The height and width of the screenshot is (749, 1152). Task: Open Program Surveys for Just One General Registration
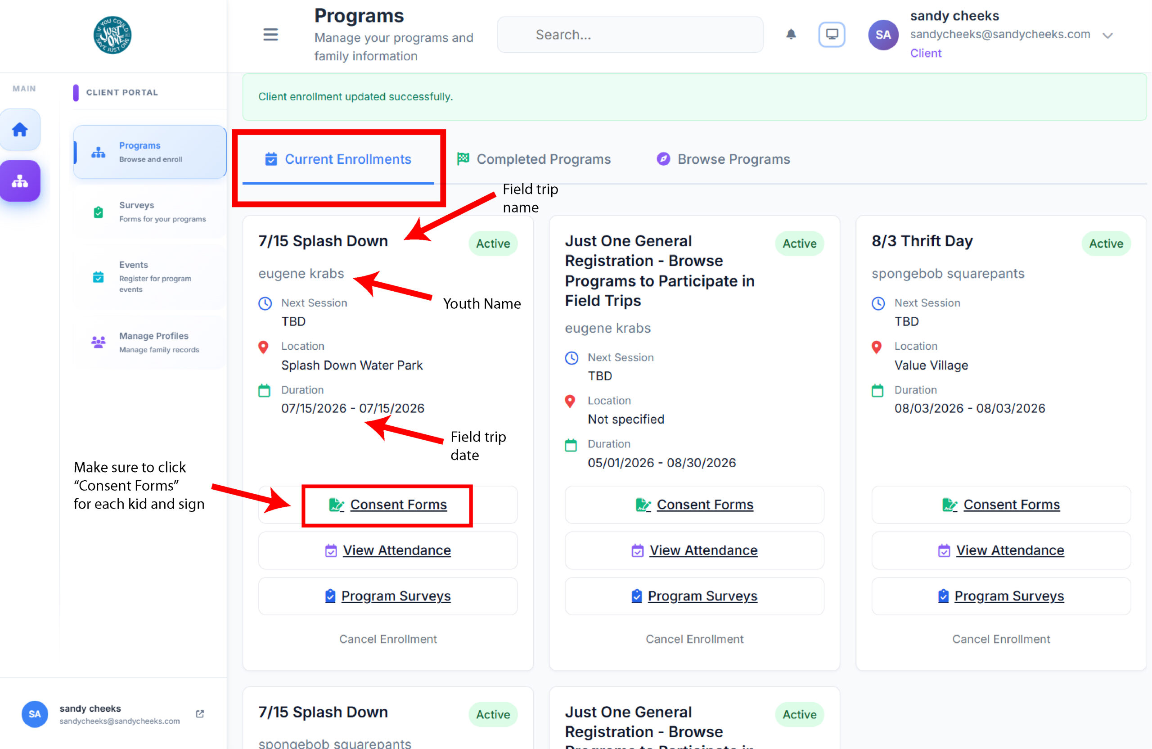(x=694, y=596)
